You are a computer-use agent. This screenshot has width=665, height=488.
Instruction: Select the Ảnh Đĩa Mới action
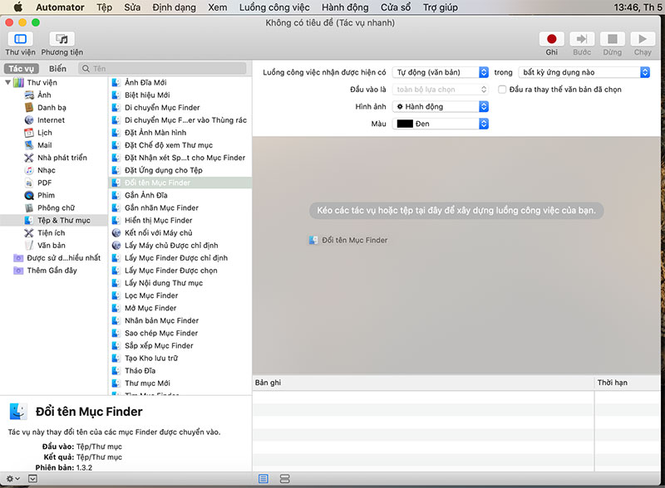(x=180, y=82)
